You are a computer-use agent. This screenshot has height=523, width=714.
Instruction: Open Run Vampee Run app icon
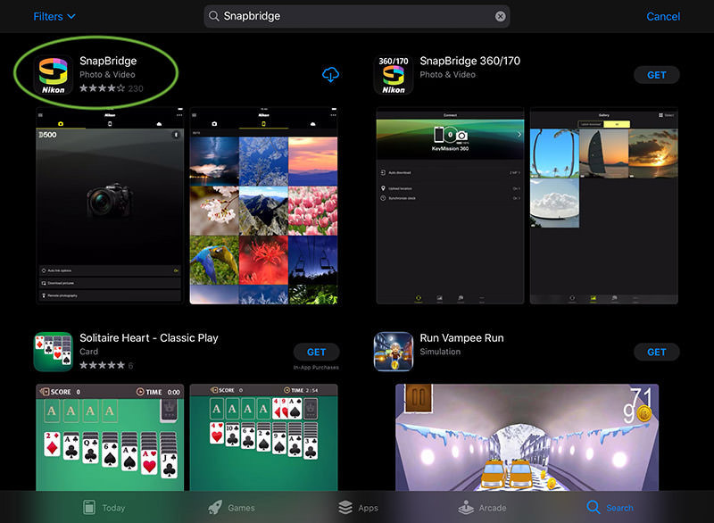(x=394, y=352)
